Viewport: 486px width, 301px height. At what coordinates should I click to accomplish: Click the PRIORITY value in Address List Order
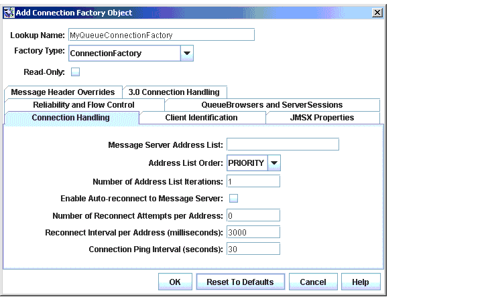click(247, 163)
